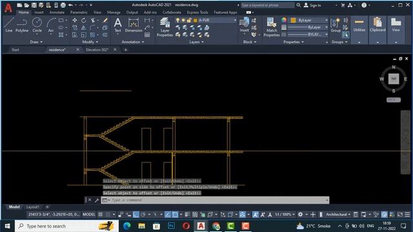This screenshot has width=413, height=232.
Task: Pick the Move tool in Modify panel
Action: pos(75,20)
